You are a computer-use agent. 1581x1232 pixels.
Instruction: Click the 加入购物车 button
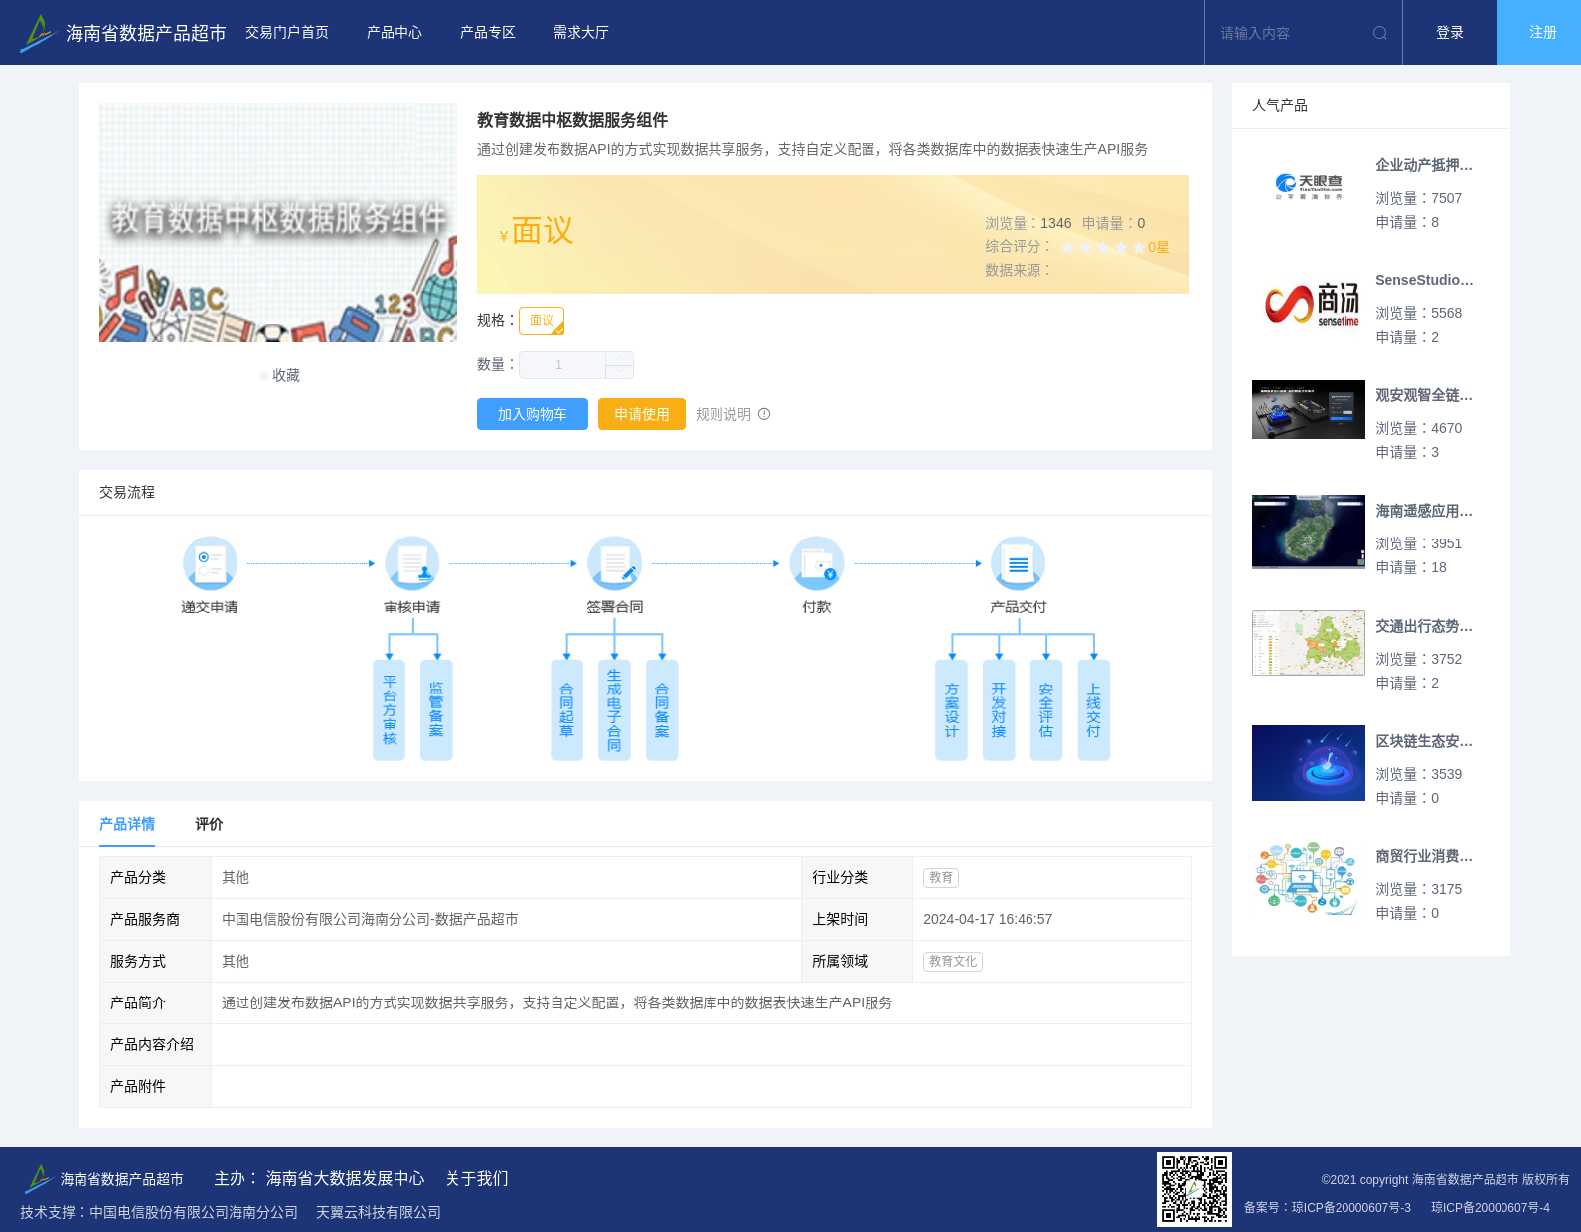(533, 414)
